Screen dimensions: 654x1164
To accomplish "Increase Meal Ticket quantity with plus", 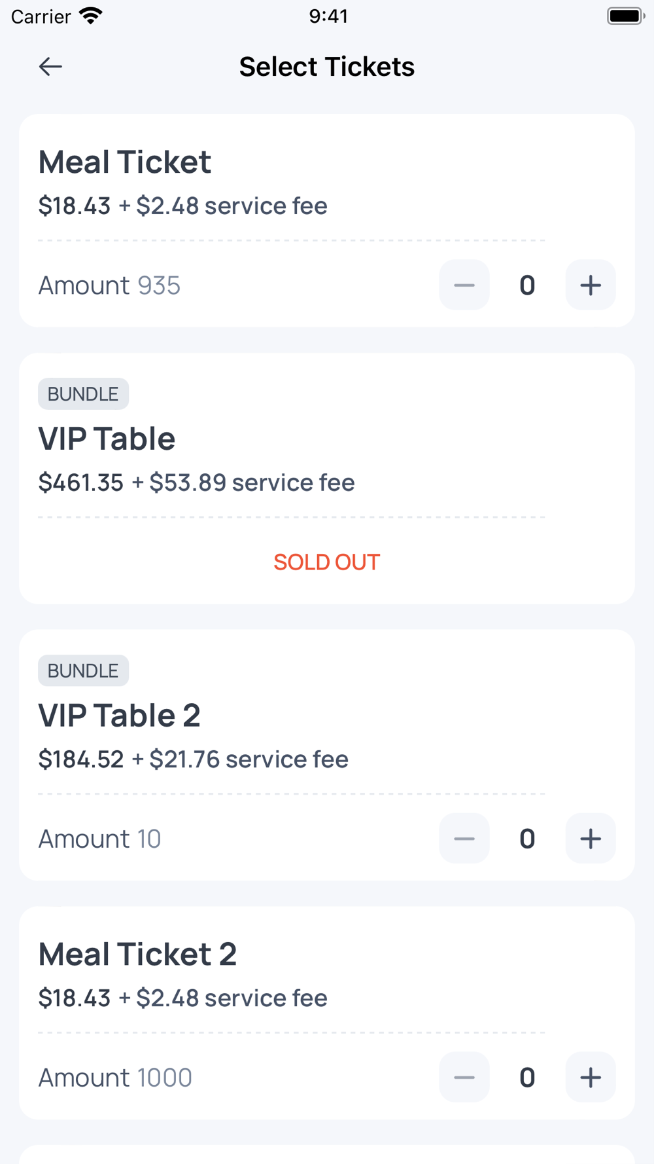I will click(x=590, y=285).
